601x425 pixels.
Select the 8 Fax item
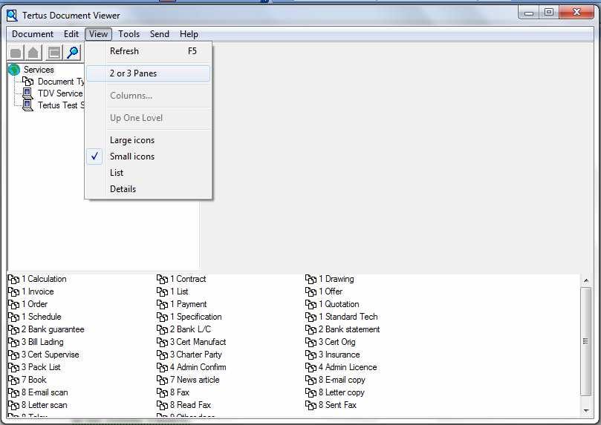(x=174, y=392)
